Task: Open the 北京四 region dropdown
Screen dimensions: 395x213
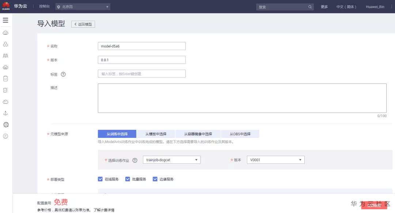Action: pos(83,7)
